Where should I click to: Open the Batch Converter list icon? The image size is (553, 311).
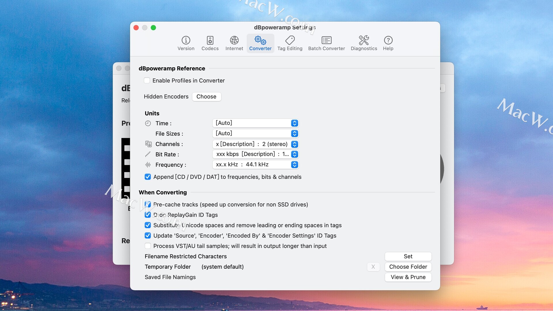pos(326,40)
